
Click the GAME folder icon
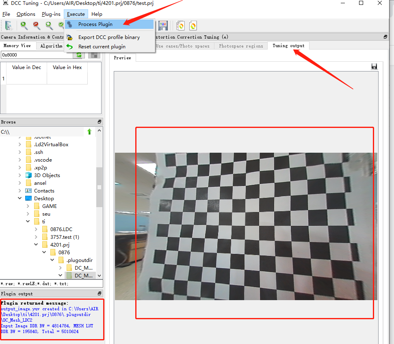pyautogui.click(x=37, y=206)
